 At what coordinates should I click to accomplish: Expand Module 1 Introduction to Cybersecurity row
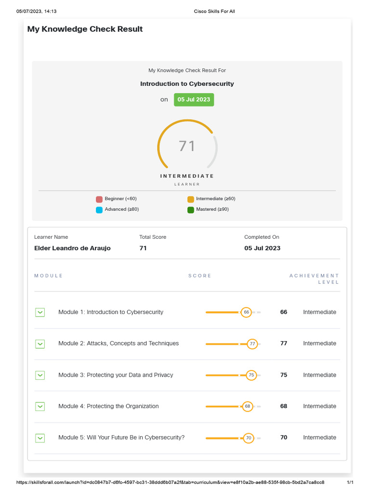click(40, 313)
